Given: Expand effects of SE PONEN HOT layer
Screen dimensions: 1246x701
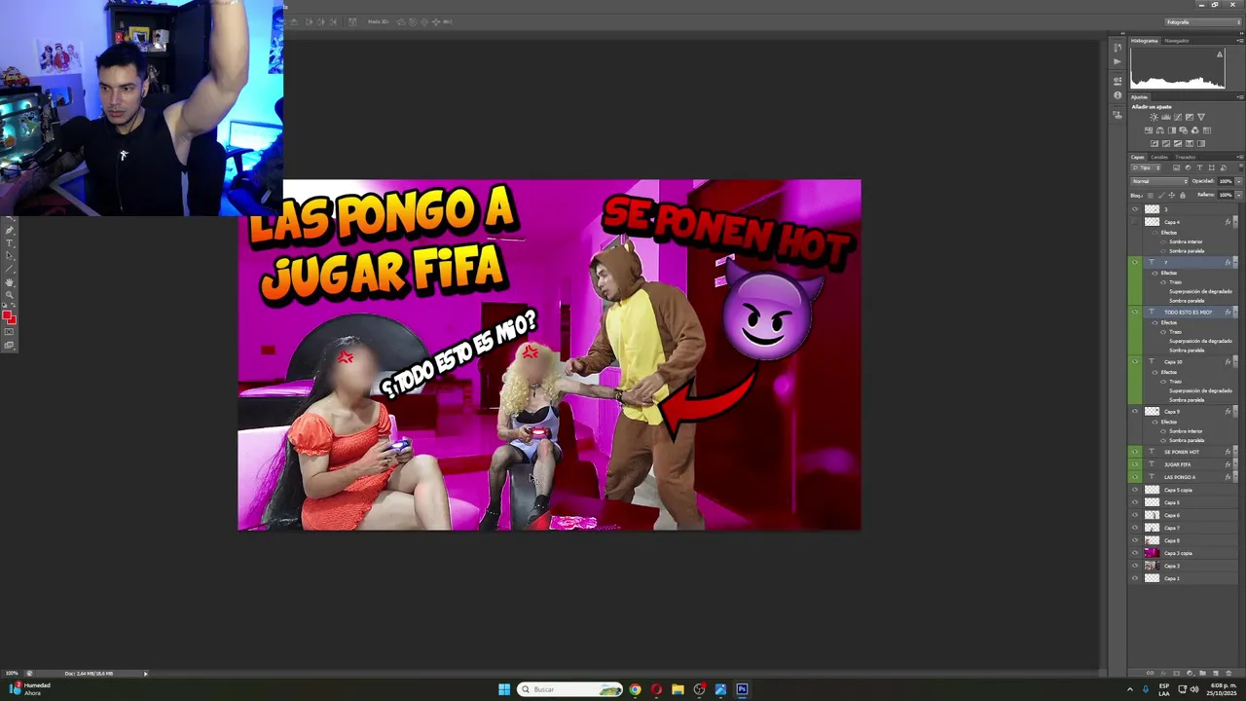Looking at the screenshot, I should pyautogui.click(x=1235, y=452).
